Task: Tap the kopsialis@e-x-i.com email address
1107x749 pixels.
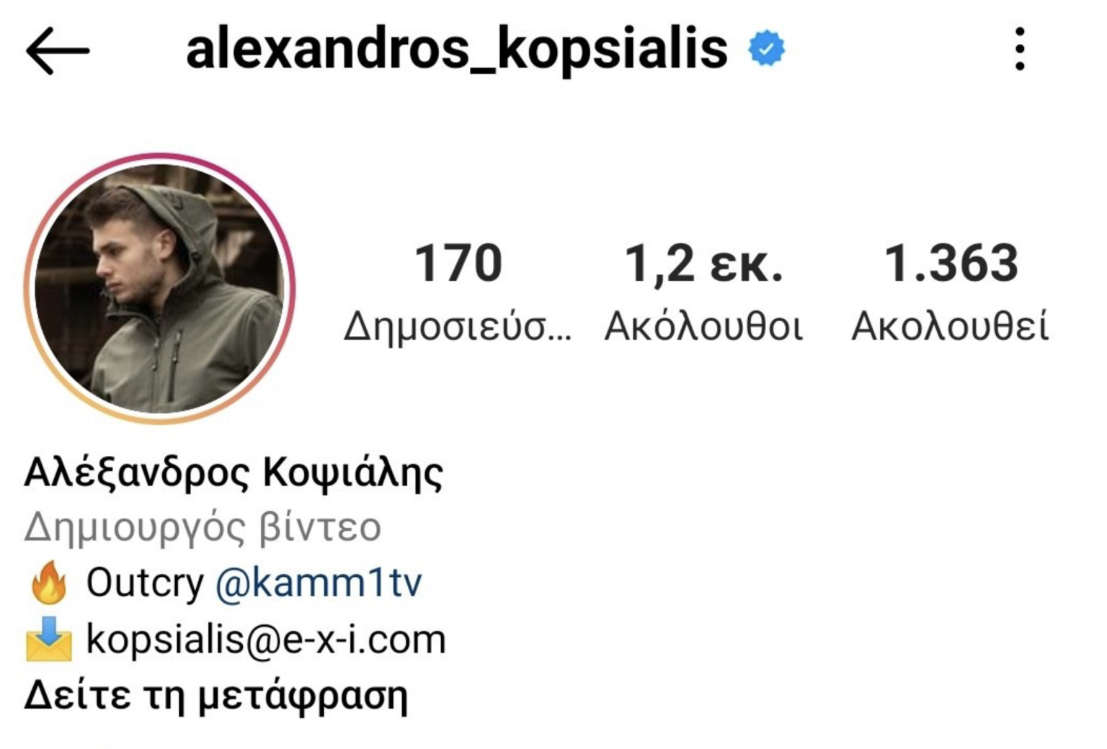Action: point(266,640)
